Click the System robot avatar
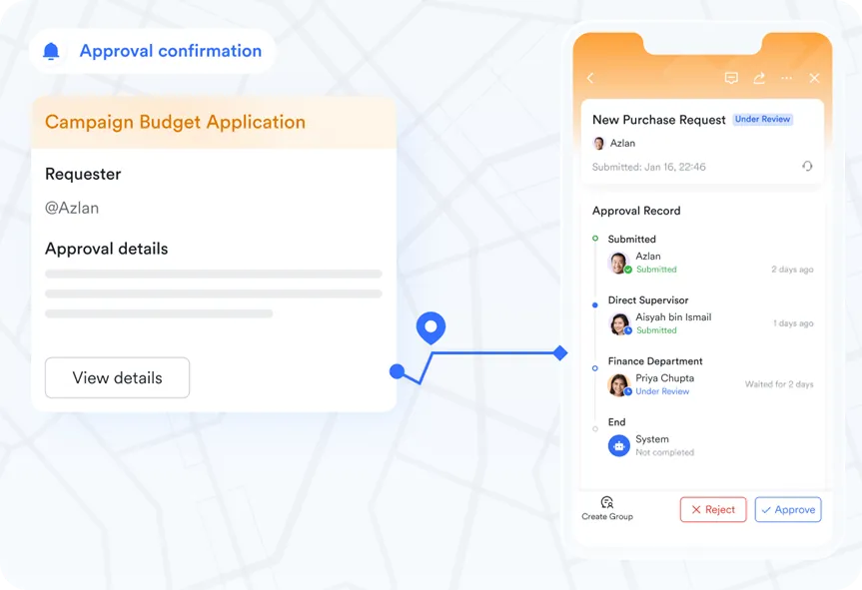This screenshot has width=862, height=590. point(619,446)
